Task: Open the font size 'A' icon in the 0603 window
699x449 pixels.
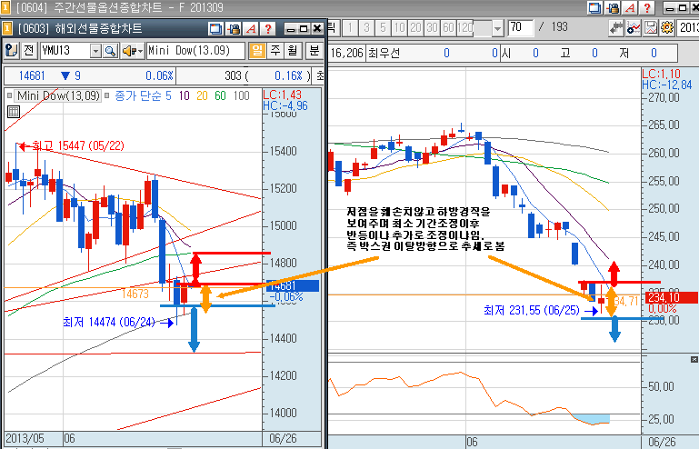Action: pos(251,29)
